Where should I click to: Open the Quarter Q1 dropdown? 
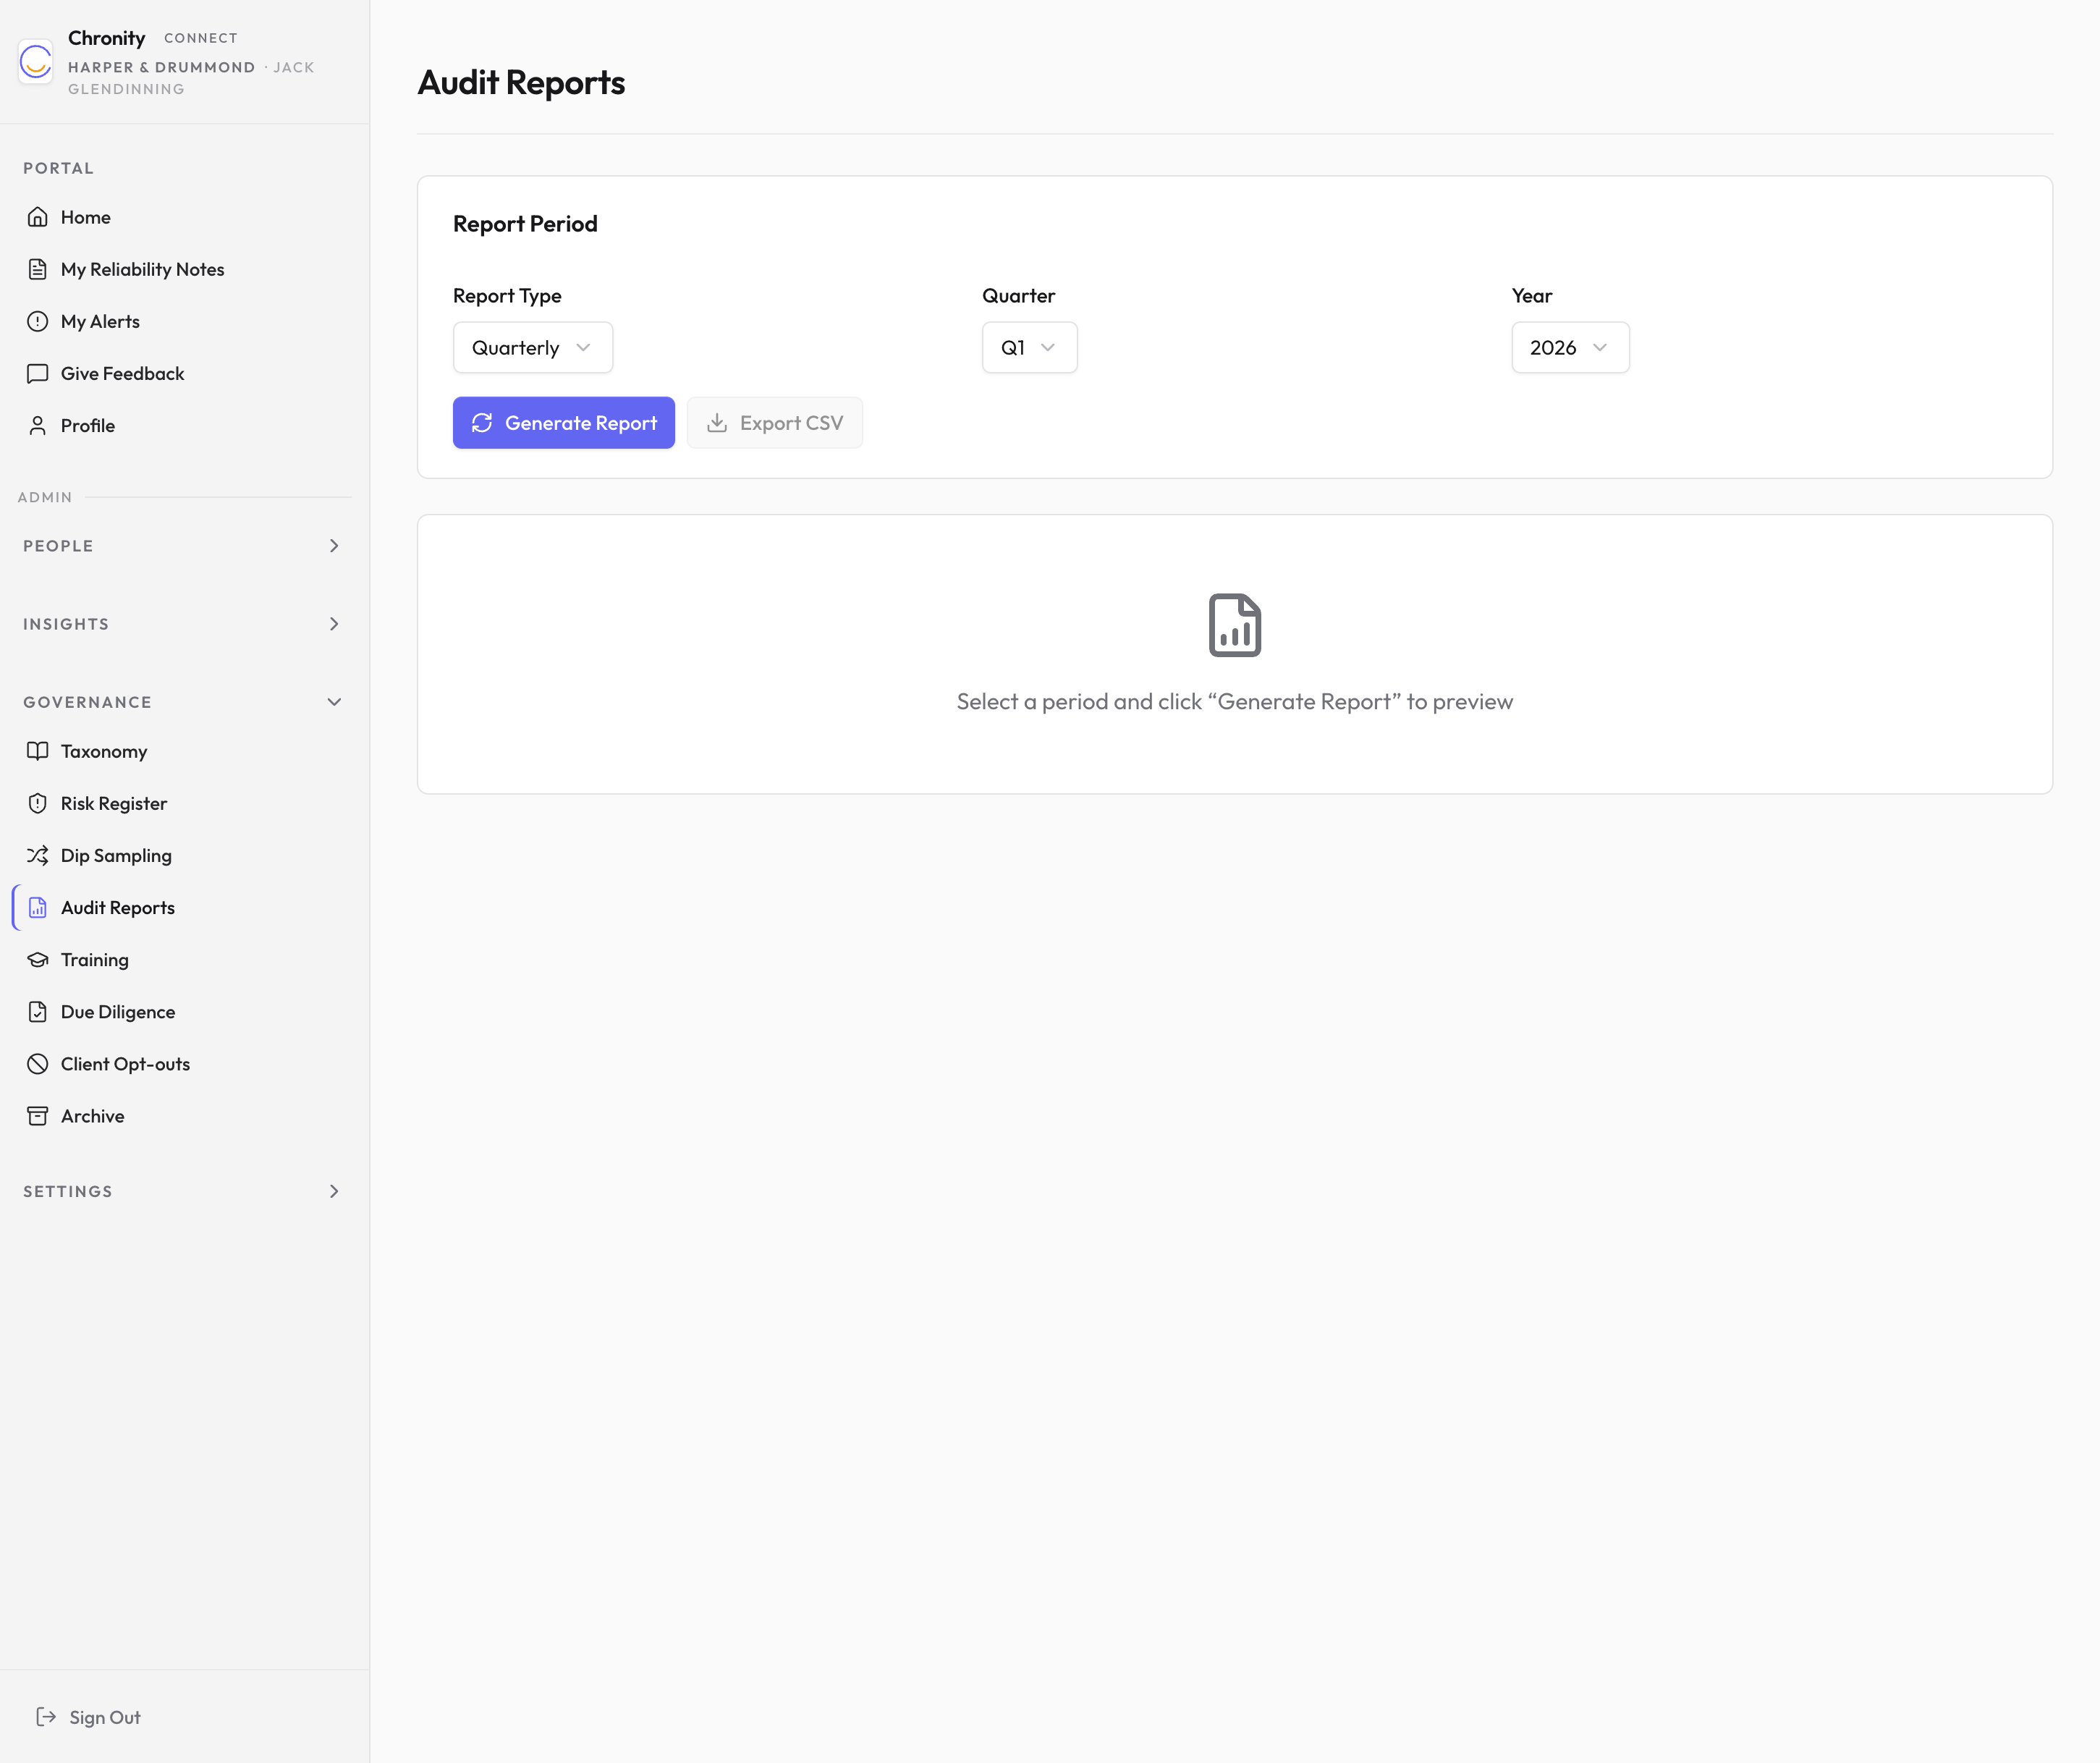1029,347
